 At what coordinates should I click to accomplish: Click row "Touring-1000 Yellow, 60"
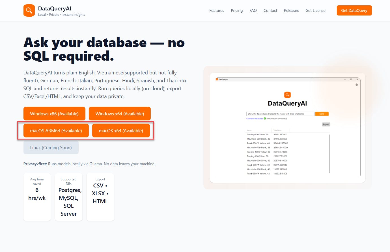click(267, 152)
